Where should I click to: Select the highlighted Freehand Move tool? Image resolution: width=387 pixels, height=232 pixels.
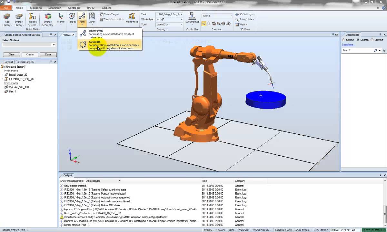pyautogui.click(x=204, y=24)
